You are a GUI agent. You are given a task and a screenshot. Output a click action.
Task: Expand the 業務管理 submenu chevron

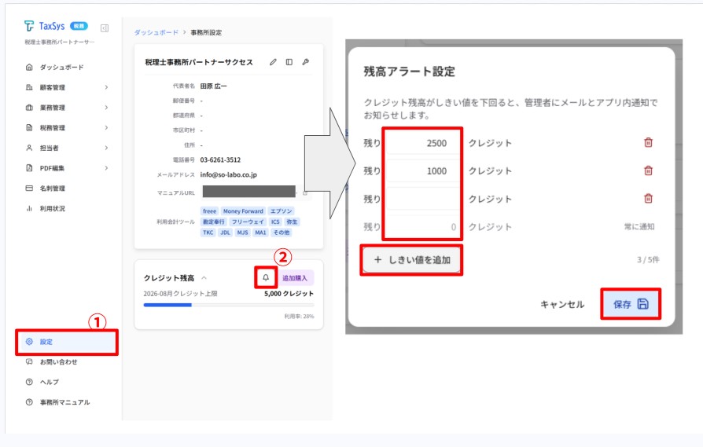click(x=106, y=108)
